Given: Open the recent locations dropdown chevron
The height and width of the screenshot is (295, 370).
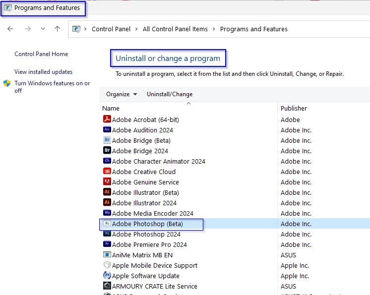Looking at the screenshot, I should coord(43,29).
